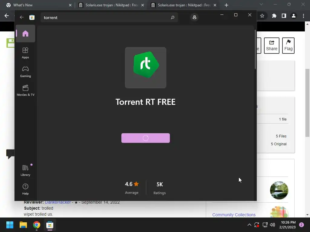Open Gaming section in Store sidebar
Screen dimensions: 310x232
[x=25, y=72]
